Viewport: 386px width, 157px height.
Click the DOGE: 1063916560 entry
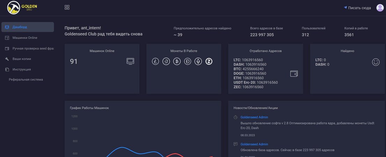pos(250,73)
